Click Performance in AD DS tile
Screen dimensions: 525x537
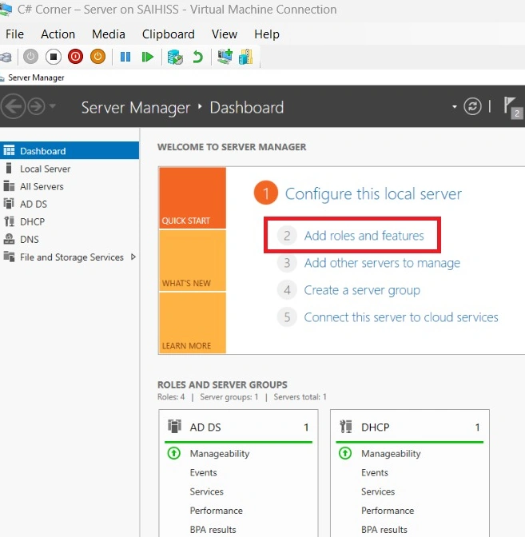(216, 511)
